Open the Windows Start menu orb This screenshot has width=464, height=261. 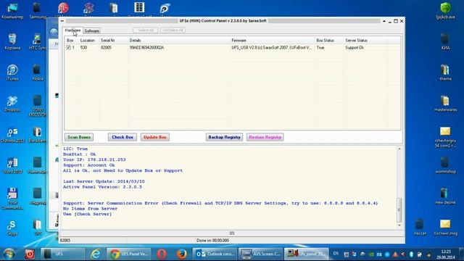(9, 254)
